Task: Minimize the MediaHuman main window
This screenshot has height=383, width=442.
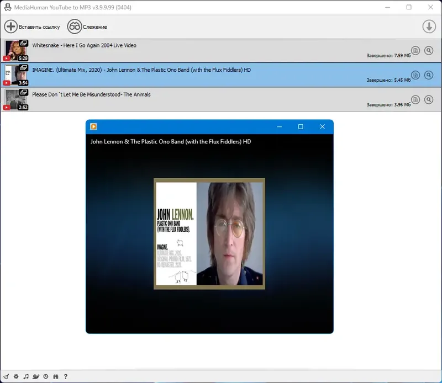Action: click(388, 7)
